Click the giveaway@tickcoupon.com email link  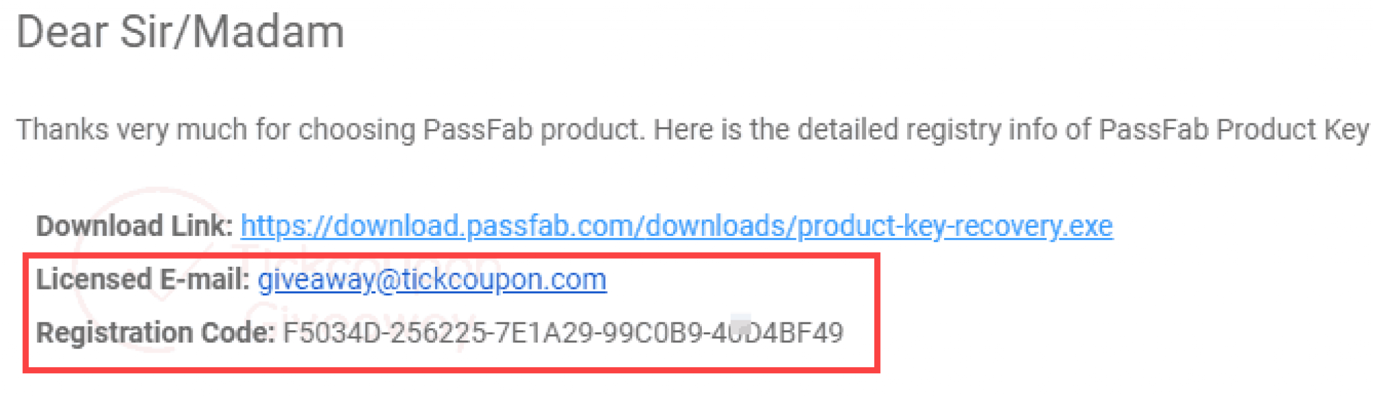[x=432, y=279]
